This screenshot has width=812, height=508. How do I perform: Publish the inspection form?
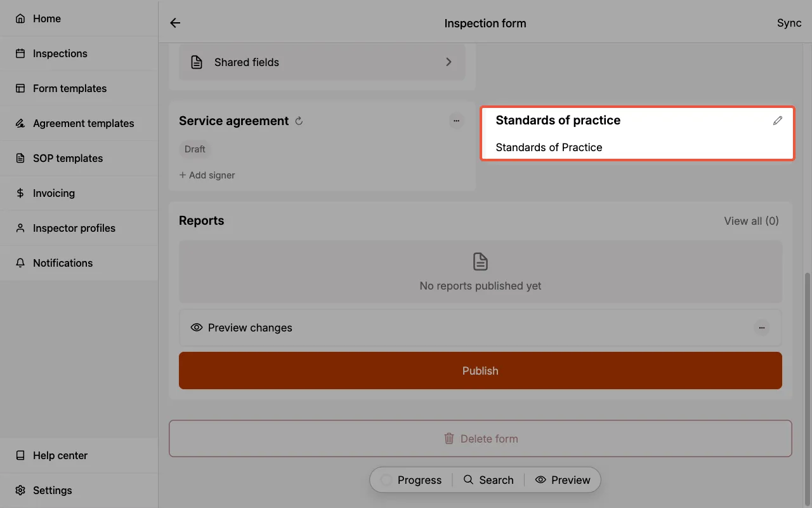(x=480, y=370)
